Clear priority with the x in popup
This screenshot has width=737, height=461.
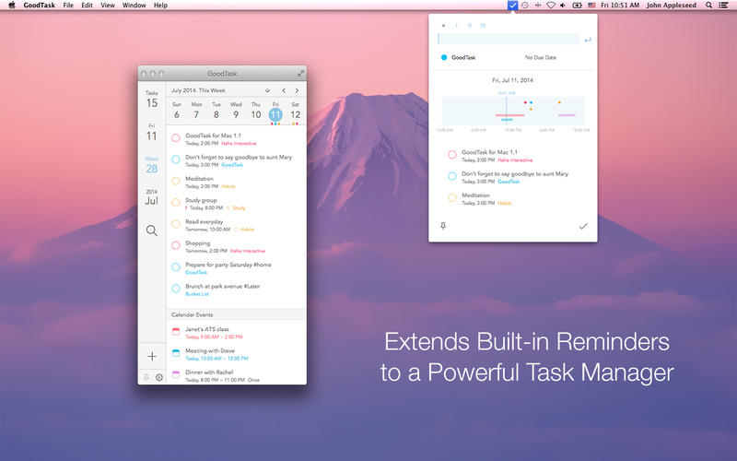click(443, 26)
